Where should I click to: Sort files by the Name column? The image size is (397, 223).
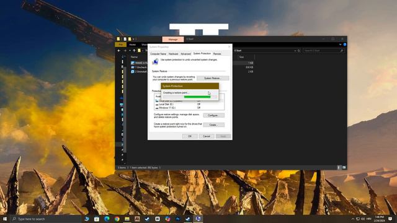(x=134, y=57)
